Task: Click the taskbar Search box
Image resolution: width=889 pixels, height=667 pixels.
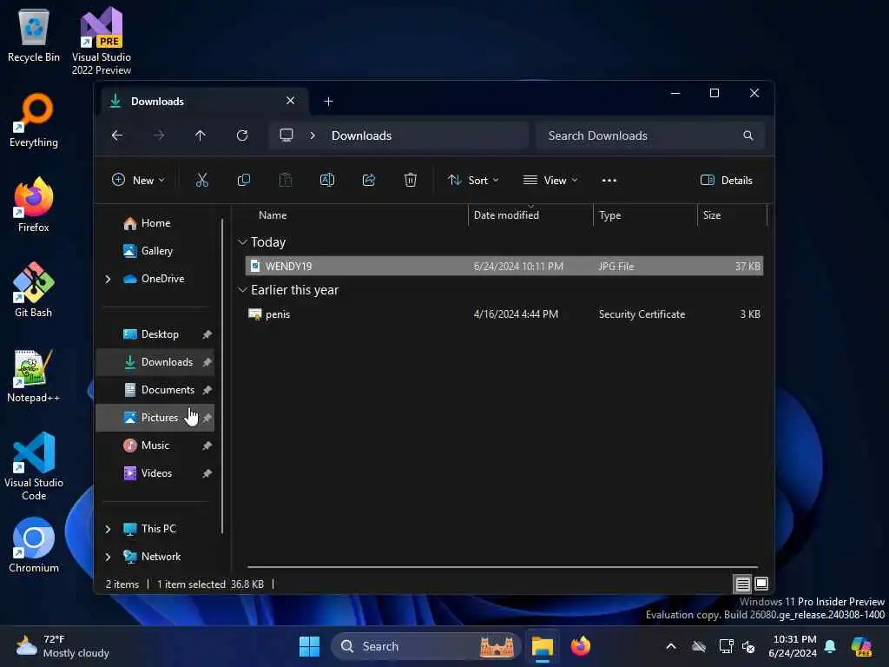Action: [425, 646]
